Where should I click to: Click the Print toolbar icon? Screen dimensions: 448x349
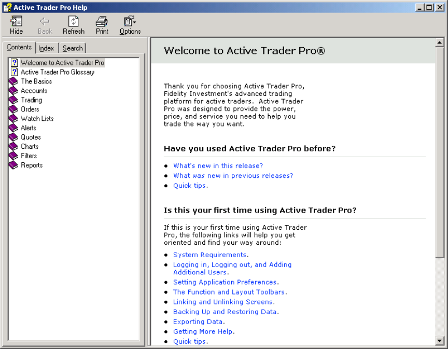pos(102,21)
